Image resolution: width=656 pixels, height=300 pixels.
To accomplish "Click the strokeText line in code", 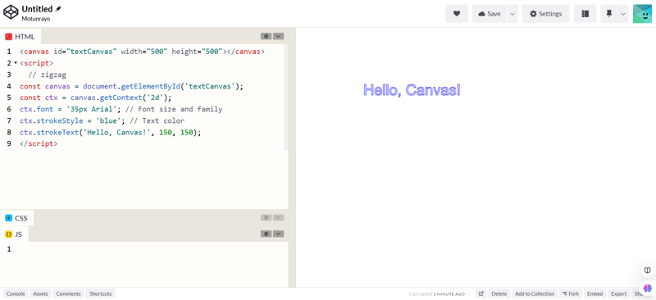I will tap(111, 132).
